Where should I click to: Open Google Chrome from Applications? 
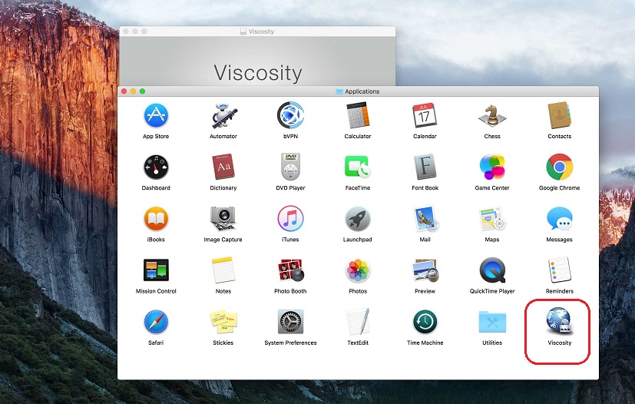pos(559,167)
